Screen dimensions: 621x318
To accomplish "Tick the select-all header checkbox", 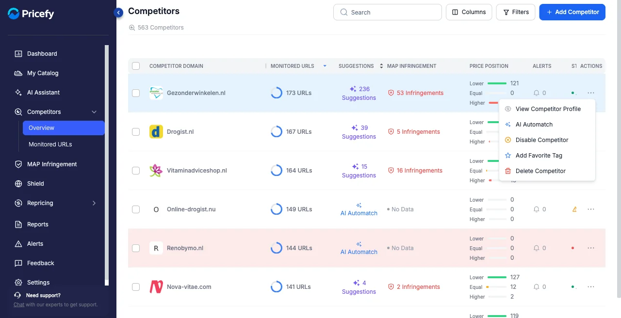I will click(x=136, y=66).
